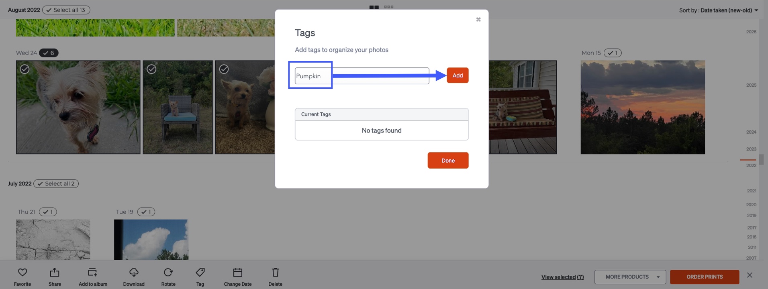
Task: Dismiss the selection bar with X icon
Action: (x=750, y=275)
